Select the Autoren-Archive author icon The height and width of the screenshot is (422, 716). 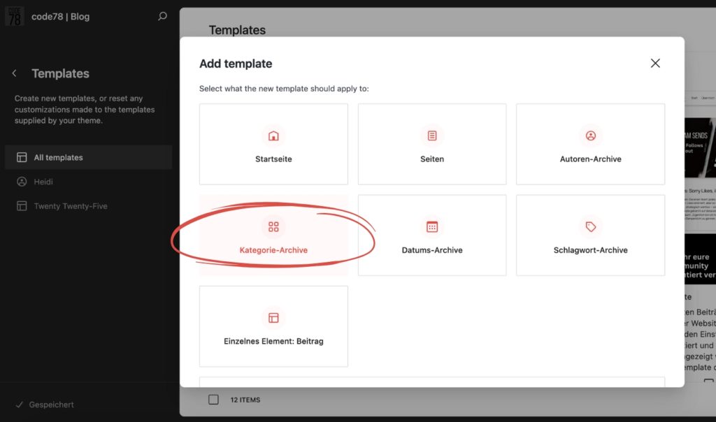pyautogui.click(x=590, y=136)
